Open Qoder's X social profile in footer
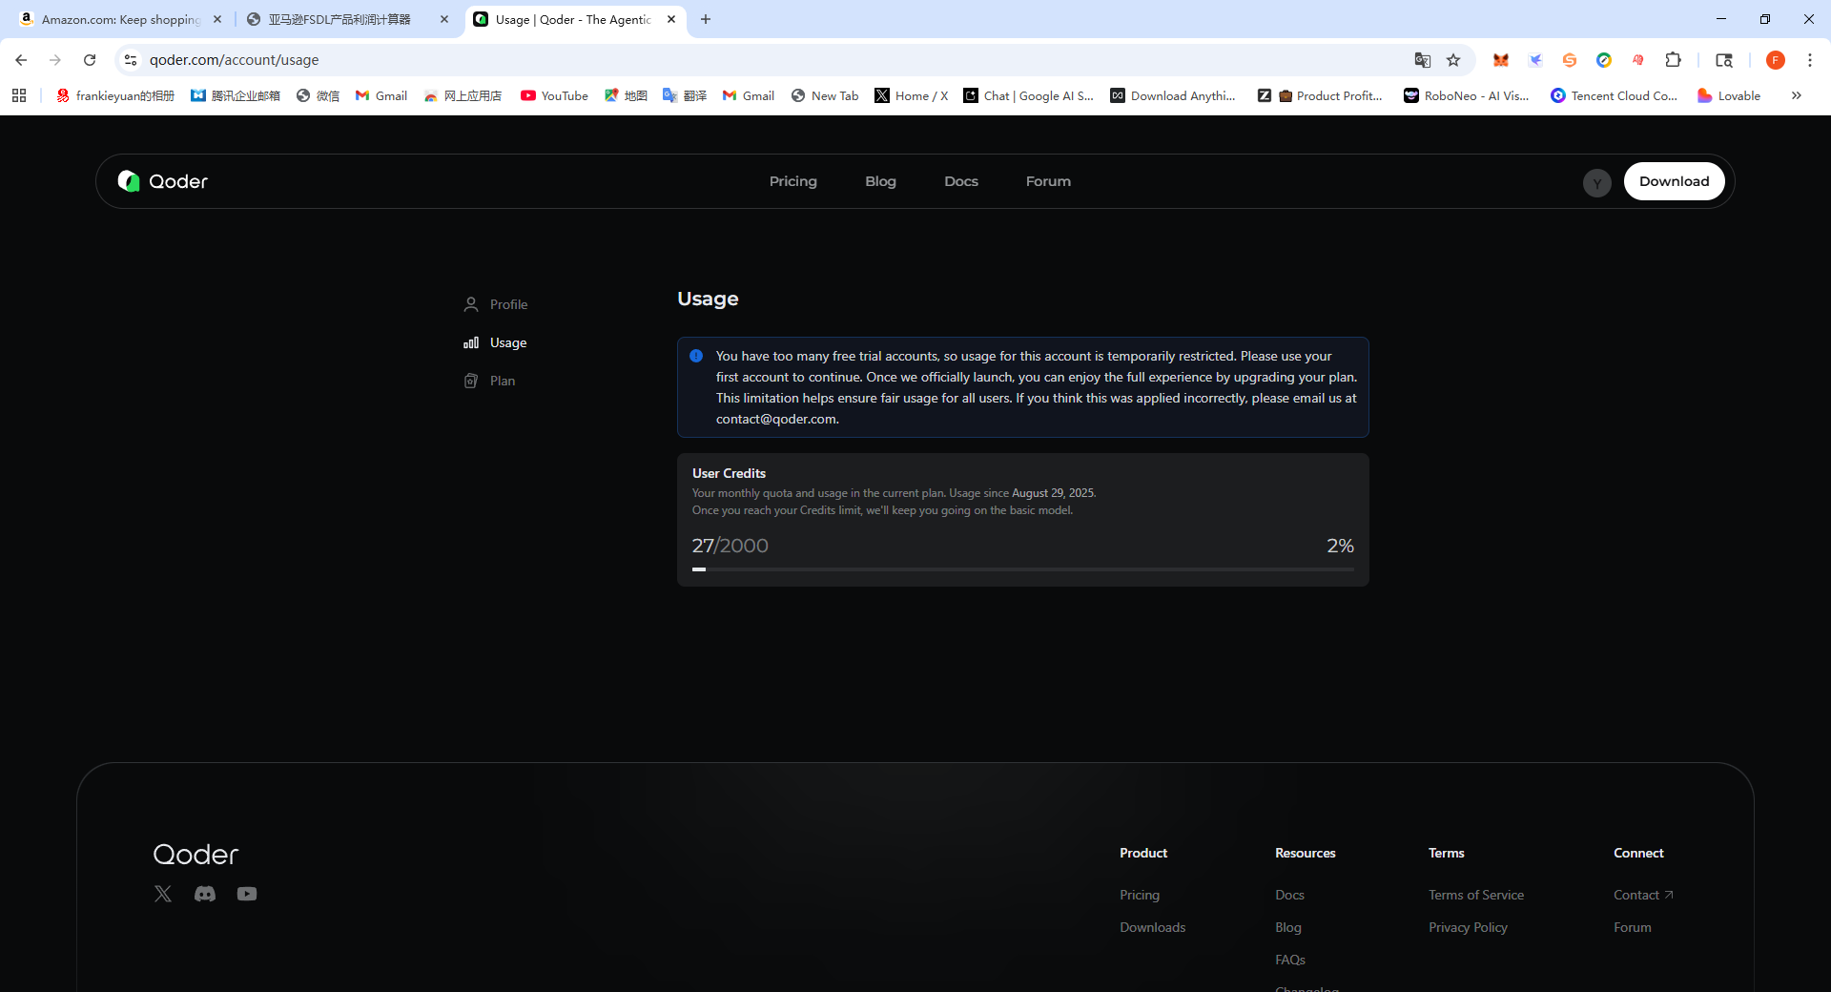This screenshot has width=1831, height=992. [163, 894]
